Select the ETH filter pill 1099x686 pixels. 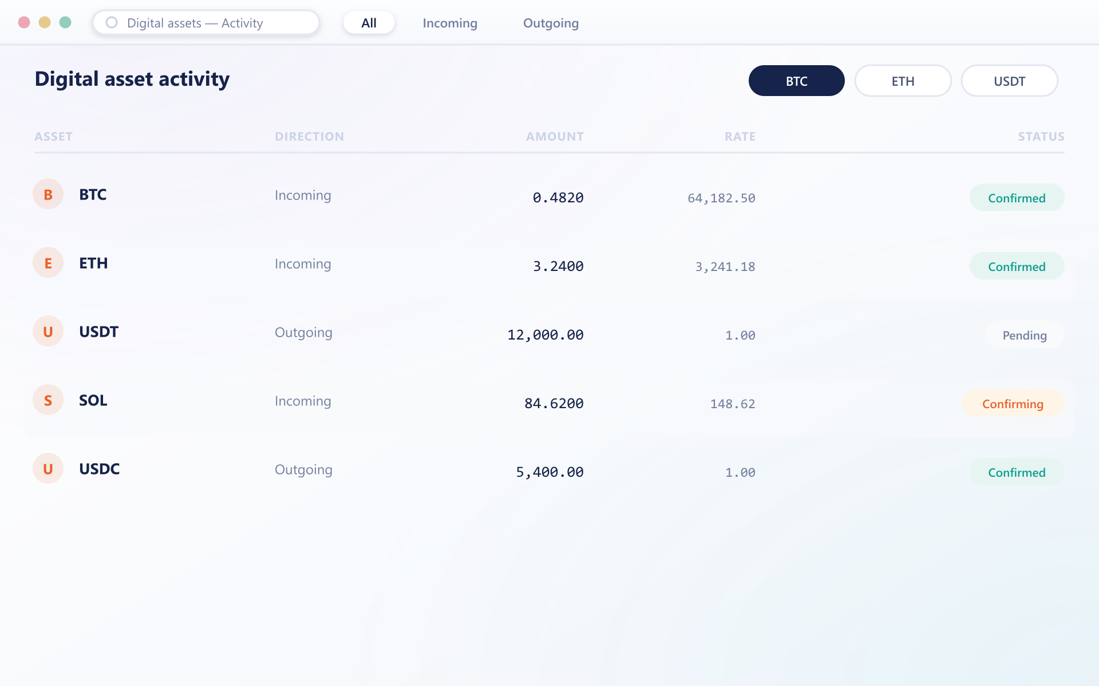(903, 81)
